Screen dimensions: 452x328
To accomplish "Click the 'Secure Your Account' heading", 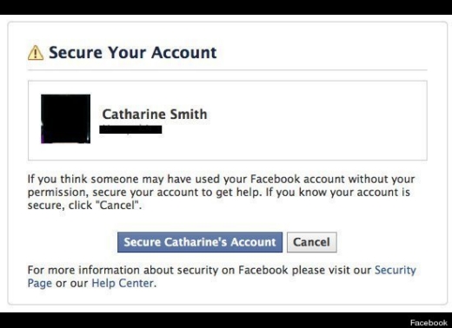I will click(x=133, y=52).
